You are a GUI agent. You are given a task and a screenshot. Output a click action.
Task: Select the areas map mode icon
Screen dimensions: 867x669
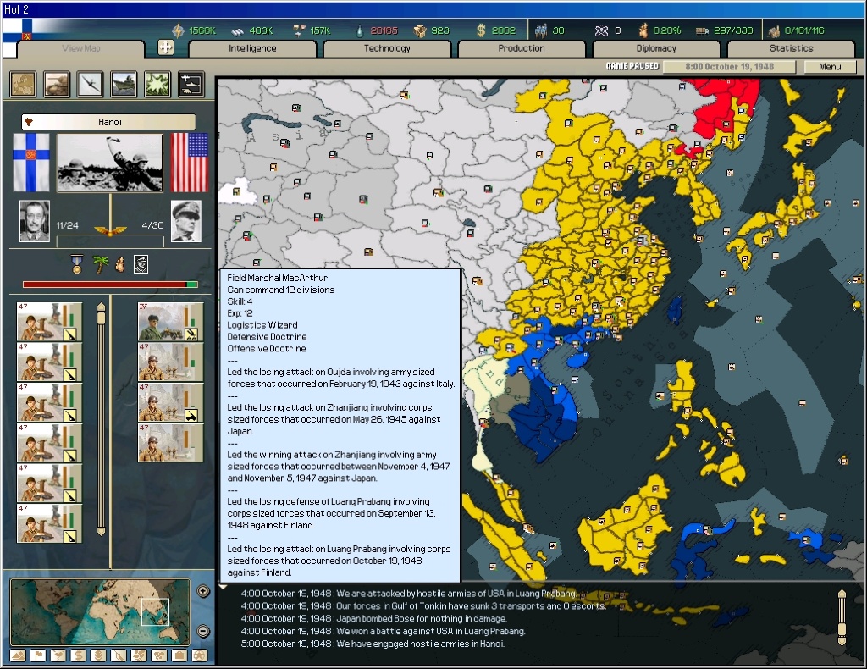coord(159,655)
